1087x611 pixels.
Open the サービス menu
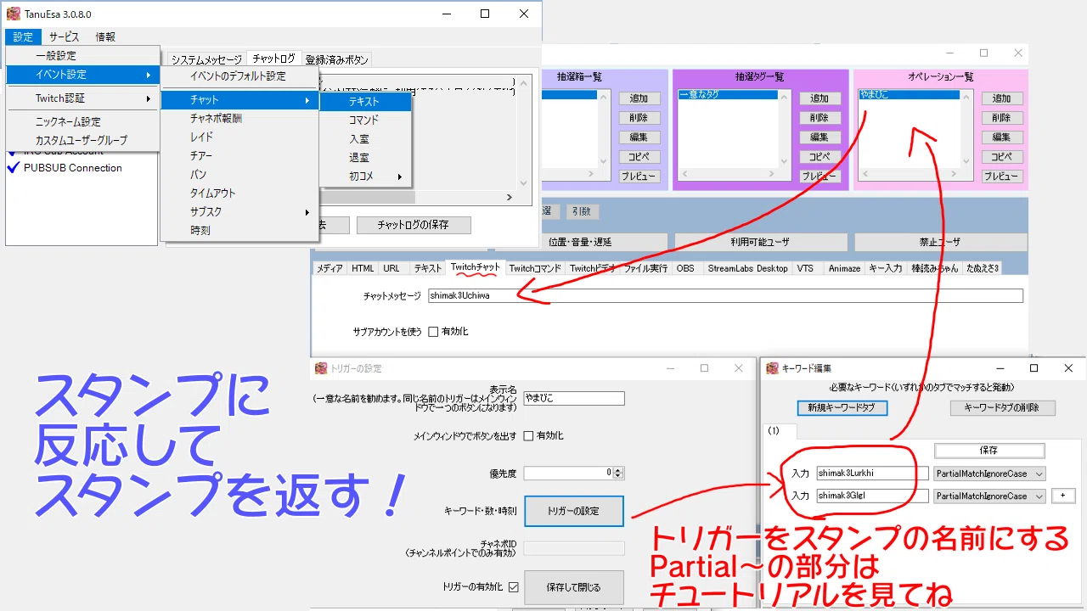64,36
